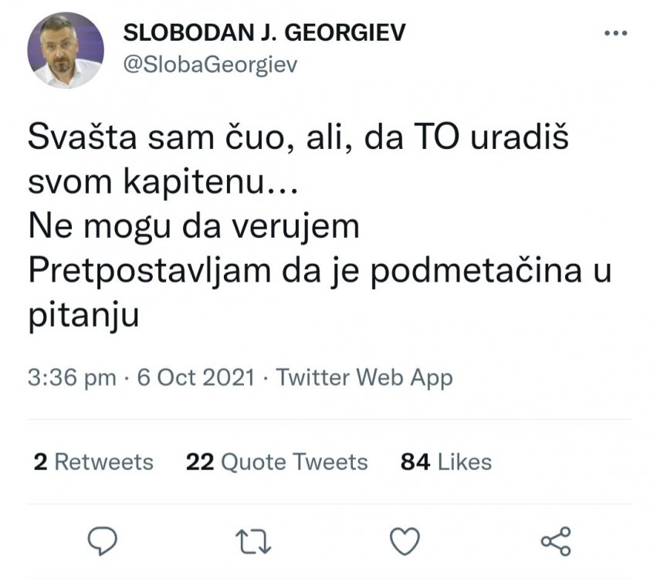Open the share icon options
657x579 pixels.
pos(556,540)
